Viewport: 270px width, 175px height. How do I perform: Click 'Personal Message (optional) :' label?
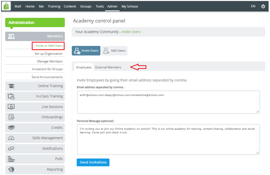[95, 121]
